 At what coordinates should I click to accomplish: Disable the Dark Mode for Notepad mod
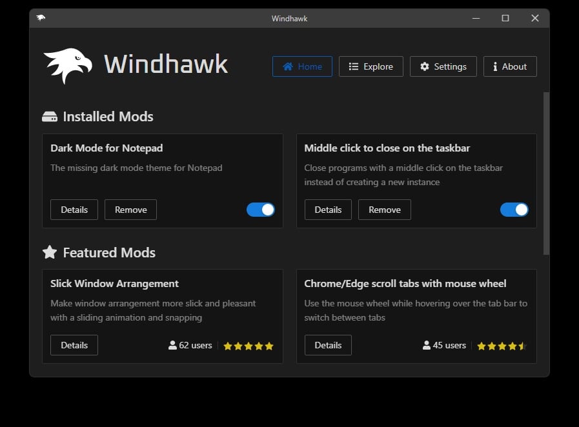[261, 210]
